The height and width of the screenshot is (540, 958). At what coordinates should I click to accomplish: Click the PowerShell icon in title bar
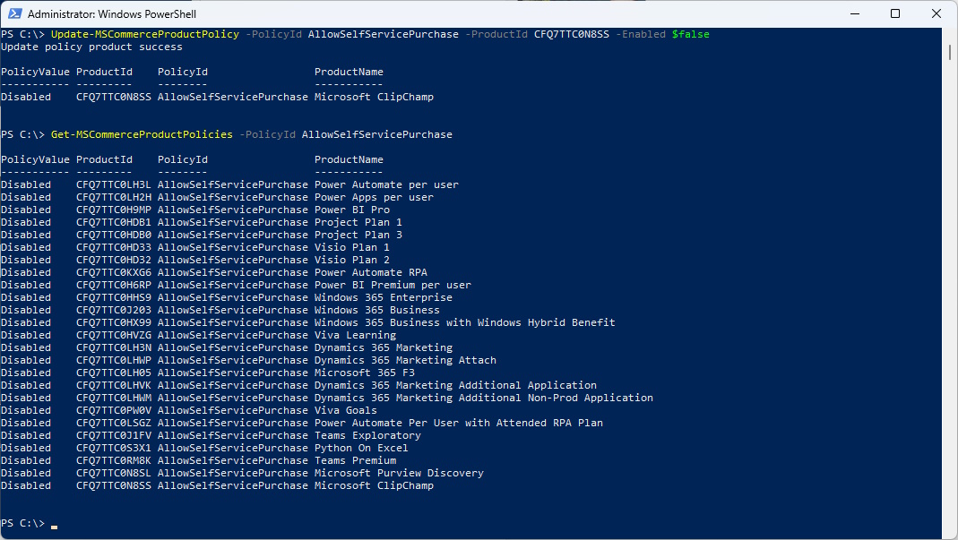coord(13,14)
